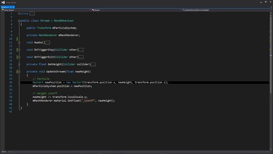Expand the OnTriggerStay method
The height and width of the screenshot is (154, 273).
click(x=19, y=50)
